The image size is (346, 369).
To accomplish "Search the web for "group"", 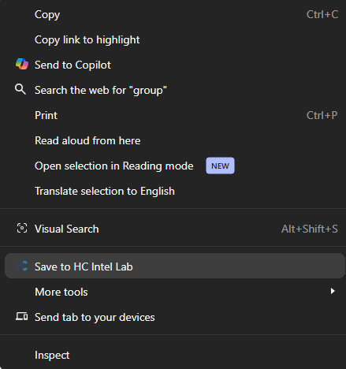I will 173,90.
